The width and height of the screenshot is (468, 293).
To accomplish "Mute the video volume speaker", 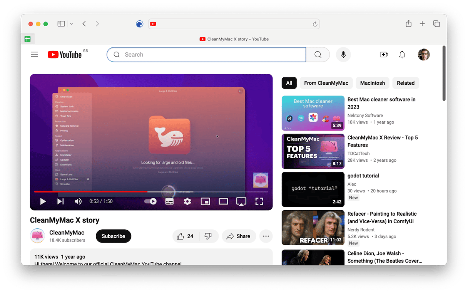I will point(78,201).
